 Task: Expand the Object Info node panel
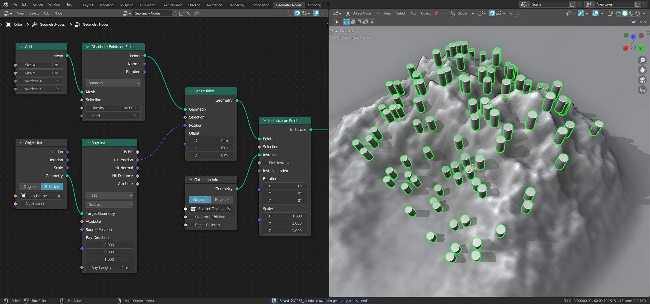[22, 142]
